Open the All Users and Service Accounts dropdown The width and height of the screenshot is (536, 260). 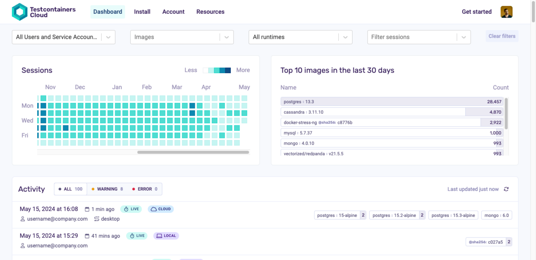[64, 37]
